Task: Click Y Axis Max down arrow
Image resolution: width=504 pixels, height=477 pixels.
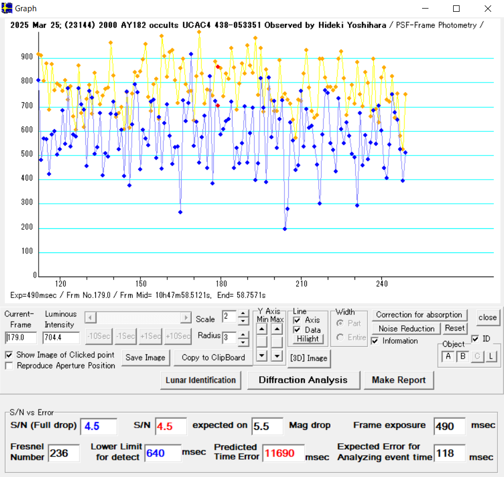Action: (276, 355)
